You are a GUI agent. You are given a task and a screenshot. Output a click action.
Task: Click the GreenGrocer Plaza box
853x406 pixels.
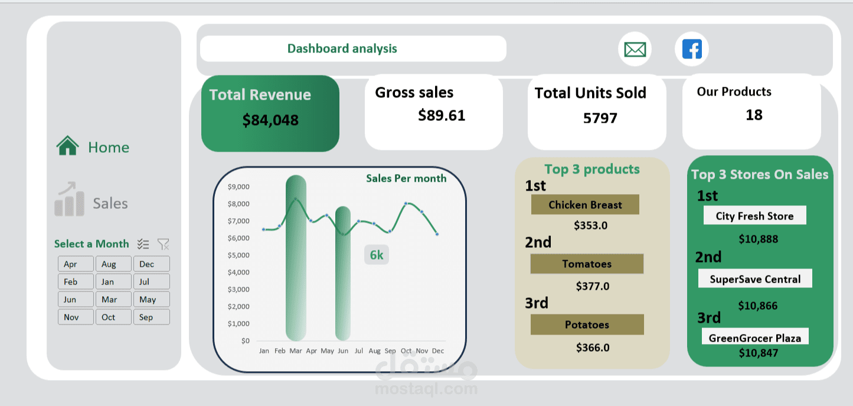coord(755,338)
